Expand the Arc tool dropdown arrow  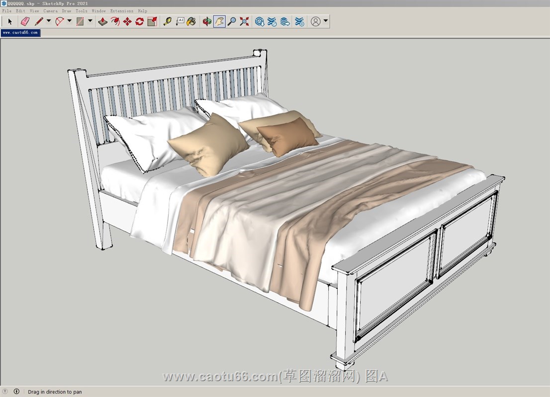coord(70,21)
